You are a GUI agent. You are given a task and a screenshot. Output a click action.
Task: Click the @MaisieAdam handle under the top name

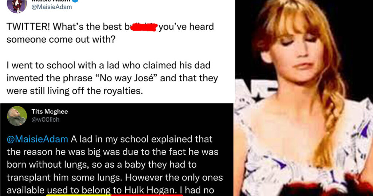pos(52,7)
